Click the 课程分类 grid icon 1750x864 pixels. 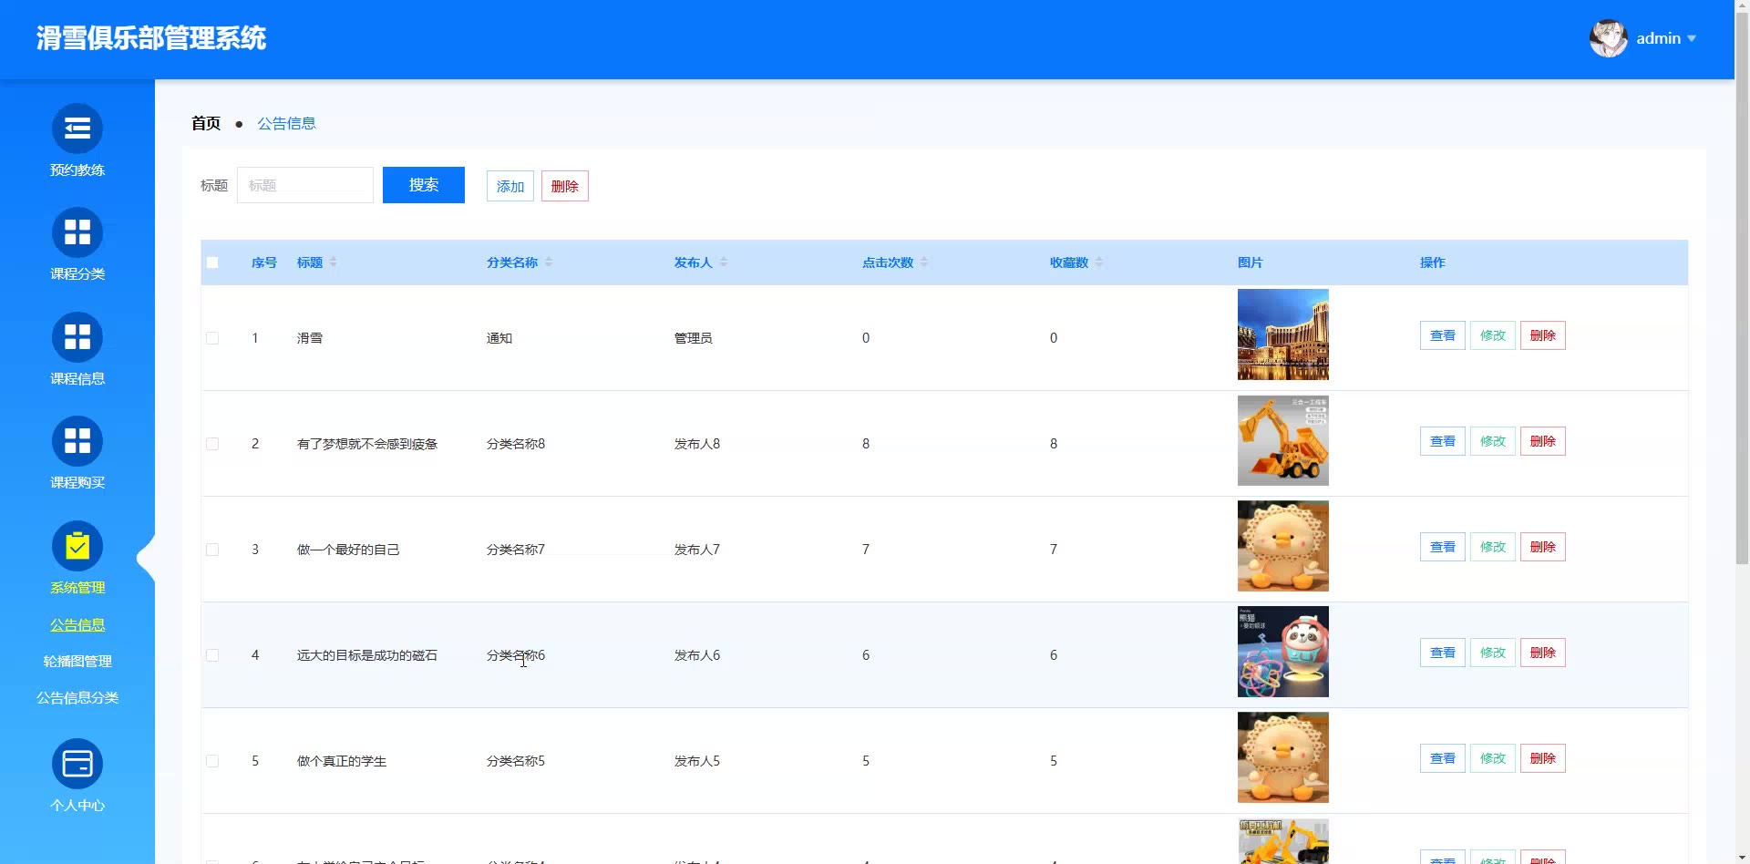click(x=77, y=232)
